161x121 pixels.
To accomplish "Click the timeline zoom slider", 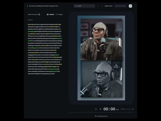I will (127, 109).
